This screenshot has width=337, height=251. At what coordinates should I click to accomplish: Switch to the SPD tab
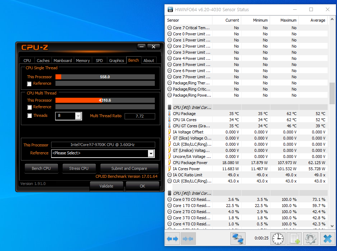(x=99, y=61)
